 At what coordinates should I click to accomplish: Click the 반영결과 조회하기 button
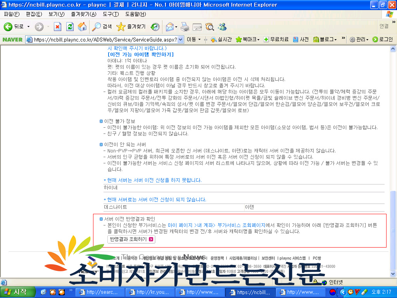click(x=131, y=239)
